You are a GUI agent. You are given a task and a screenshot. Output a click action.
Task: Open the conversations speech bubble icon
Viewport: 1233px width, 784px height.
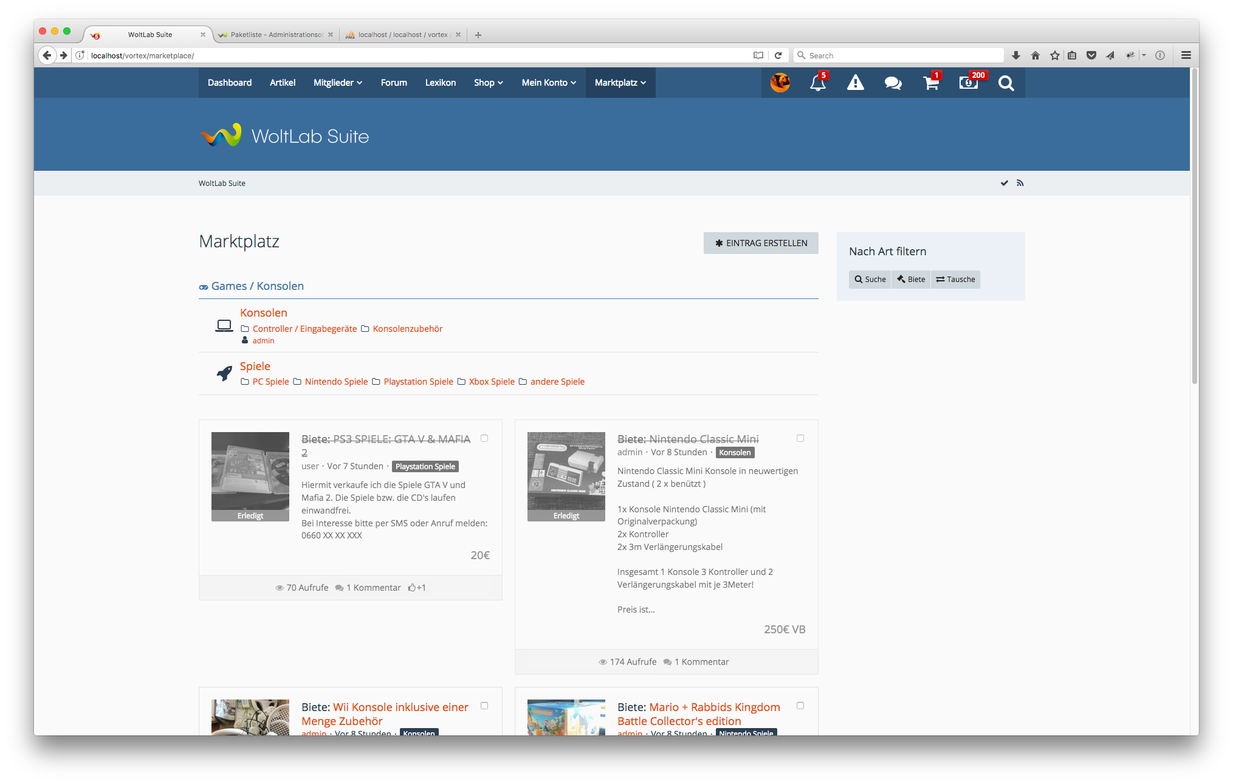pyautogui.click(x=893, y=83)
